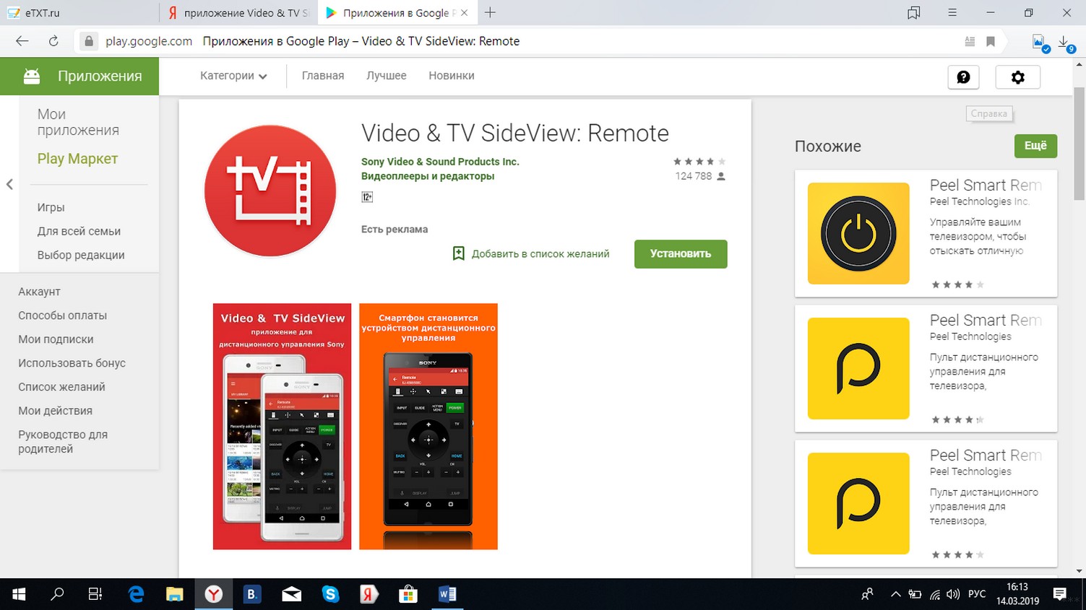Click the volume speaker icon in system tray

tap(953, 594)
